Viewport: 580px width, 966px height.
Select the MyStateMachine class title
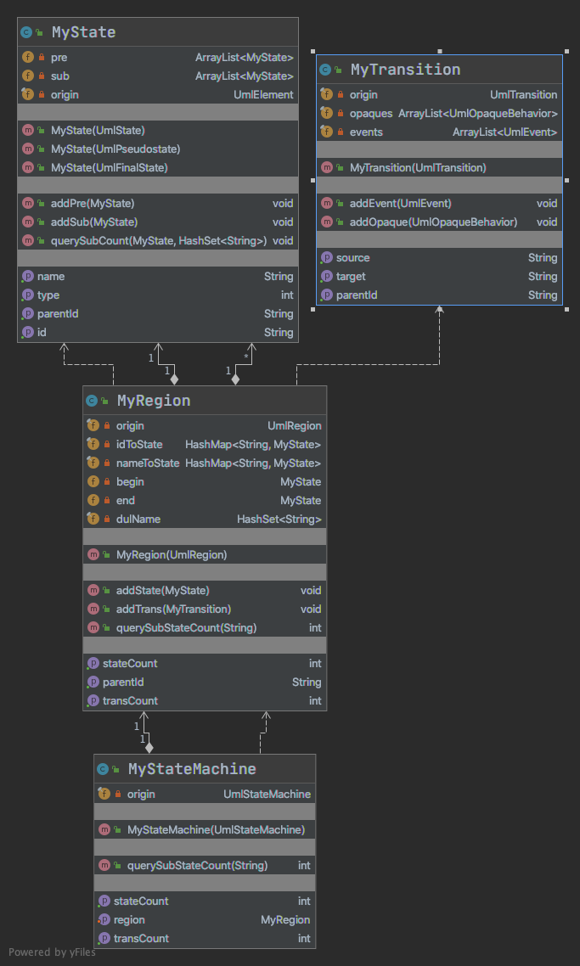(192, 769)
